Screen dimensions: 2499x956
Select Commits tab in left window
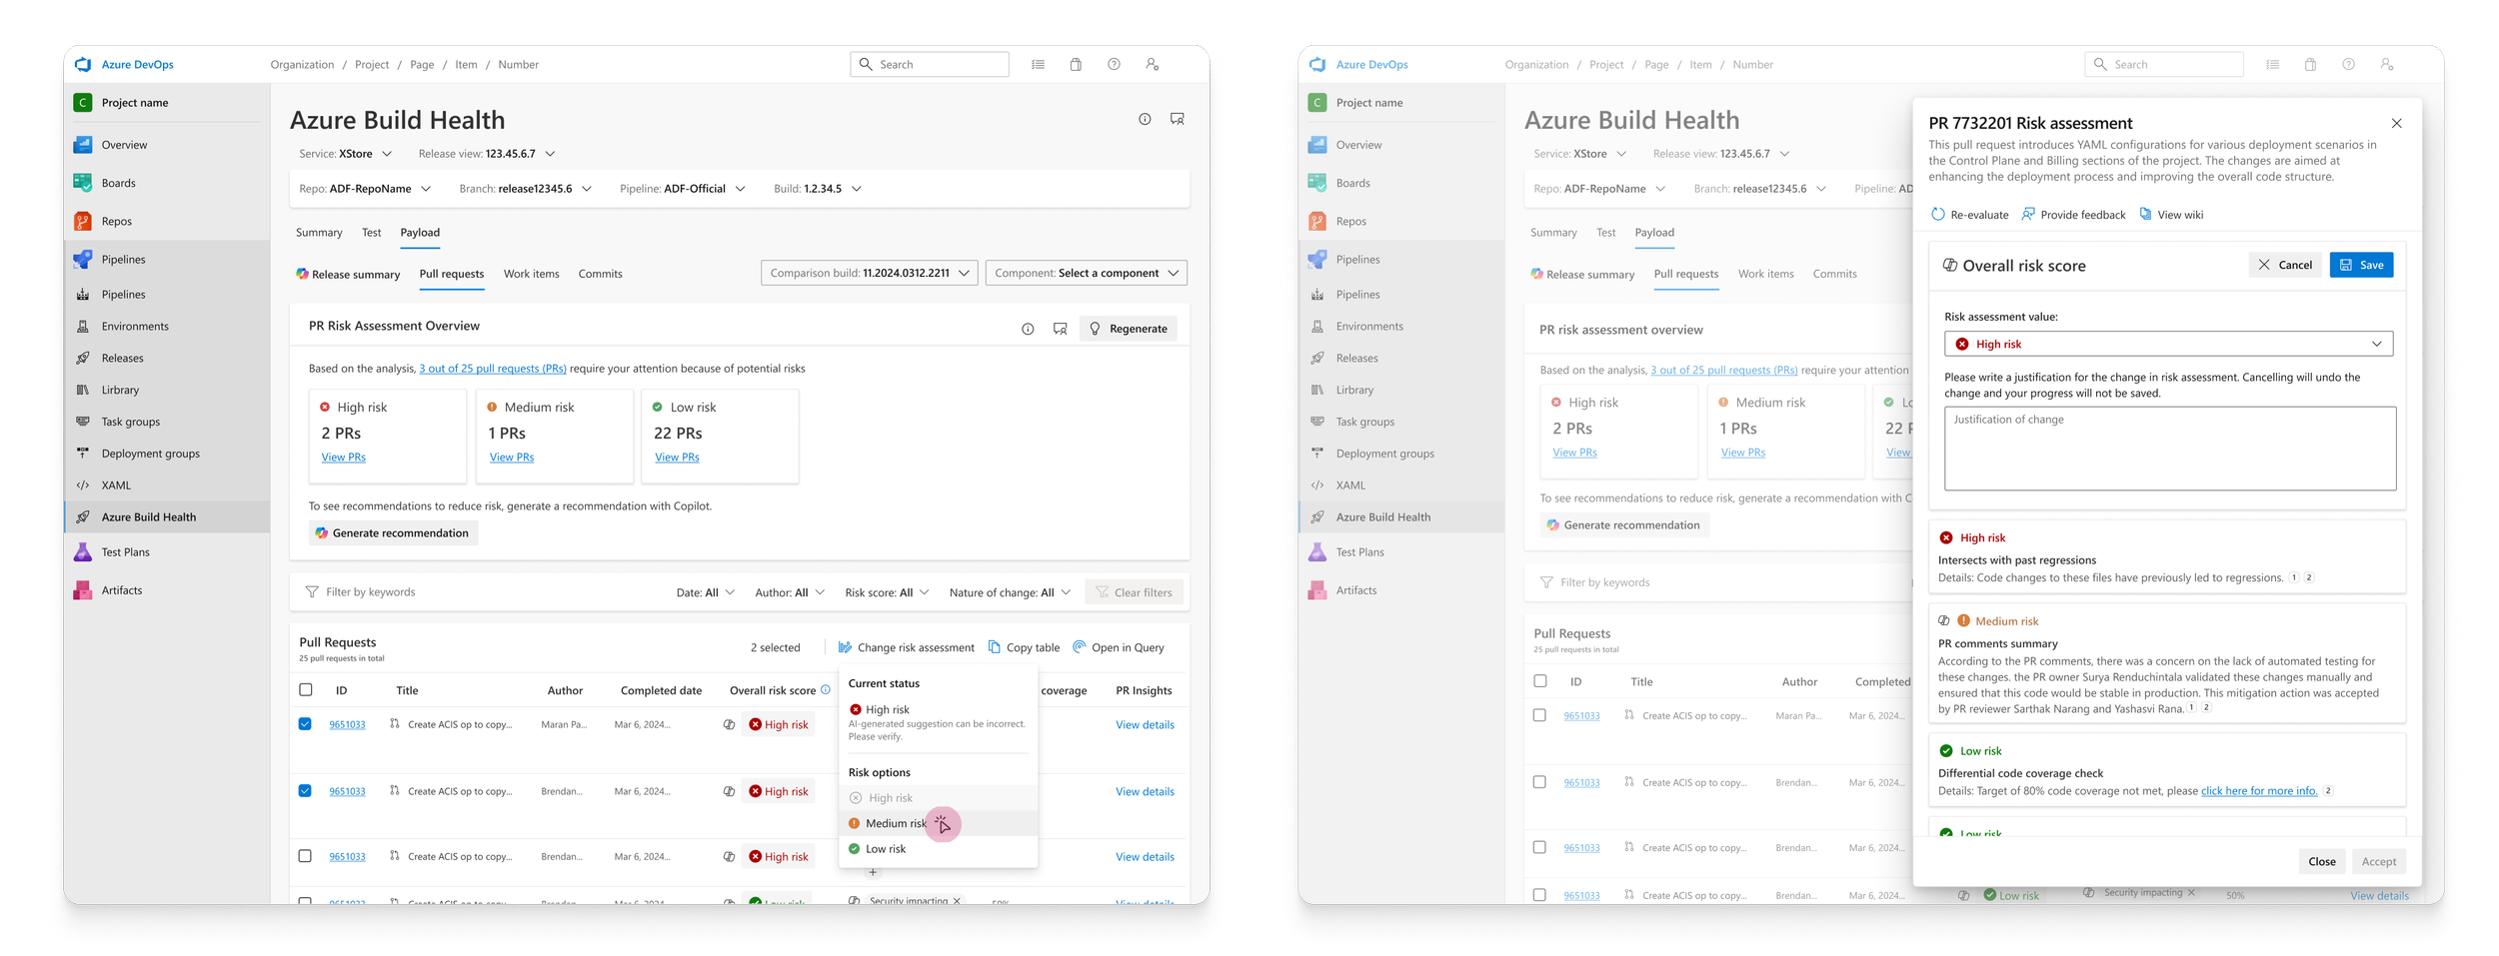tap(600, 274)
